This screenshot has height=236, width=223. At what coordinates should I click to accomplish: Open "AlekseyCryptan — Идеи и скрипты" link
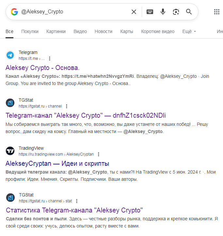(x=57, y=163)
